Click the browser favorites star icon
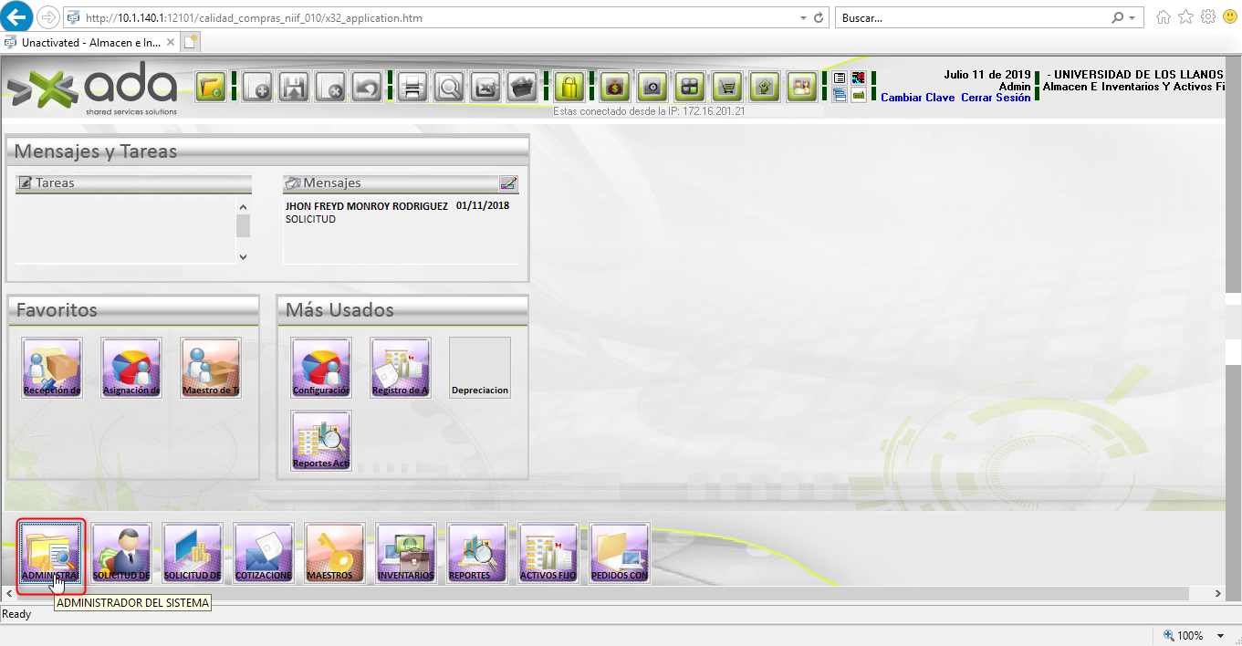This screenshot has height=646, width=1242. [x=1185, y=17]
